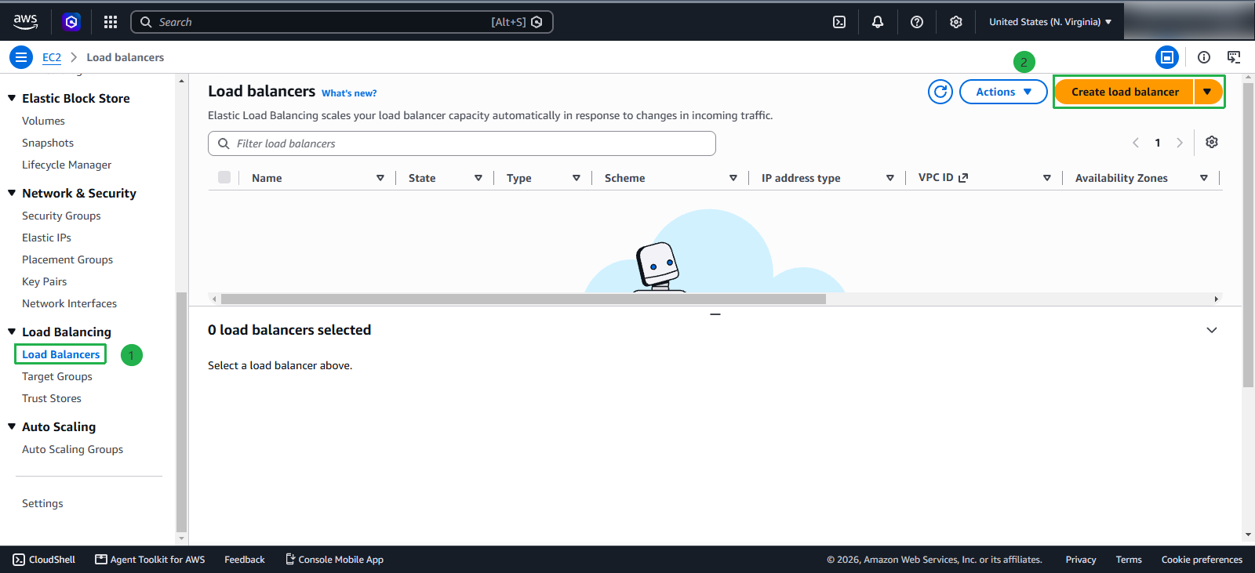Open table preferences gear icon
The image size is (1255, 573).
[x=1212, y=142]
